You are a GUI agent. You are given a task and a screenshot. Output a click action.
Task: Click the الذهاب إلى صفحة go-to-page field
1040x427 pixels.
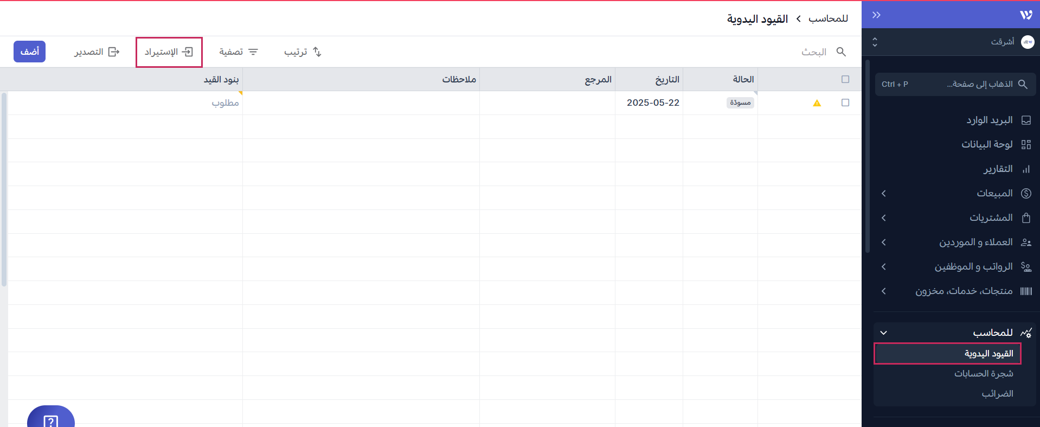tap(955, 84)
